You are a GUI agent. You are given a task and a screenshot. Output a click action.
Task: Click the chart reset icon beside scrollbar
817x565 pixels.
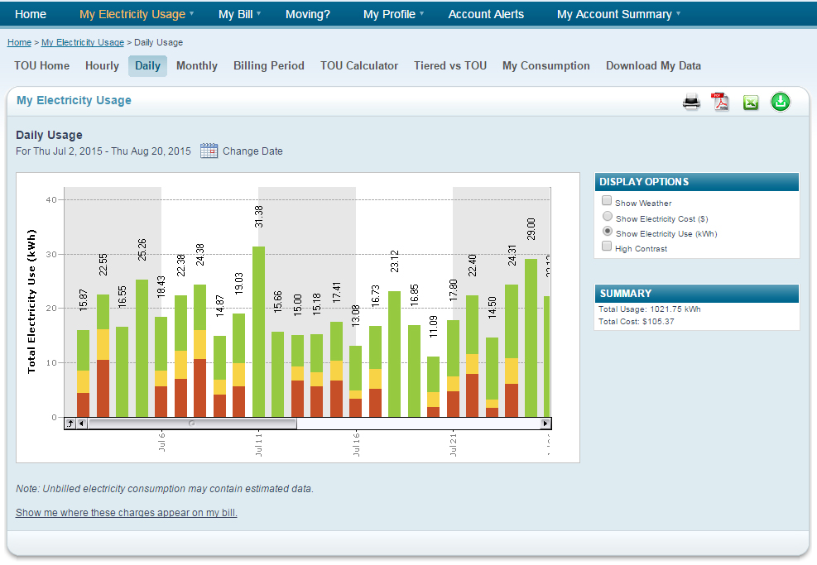tap(70, 424)
